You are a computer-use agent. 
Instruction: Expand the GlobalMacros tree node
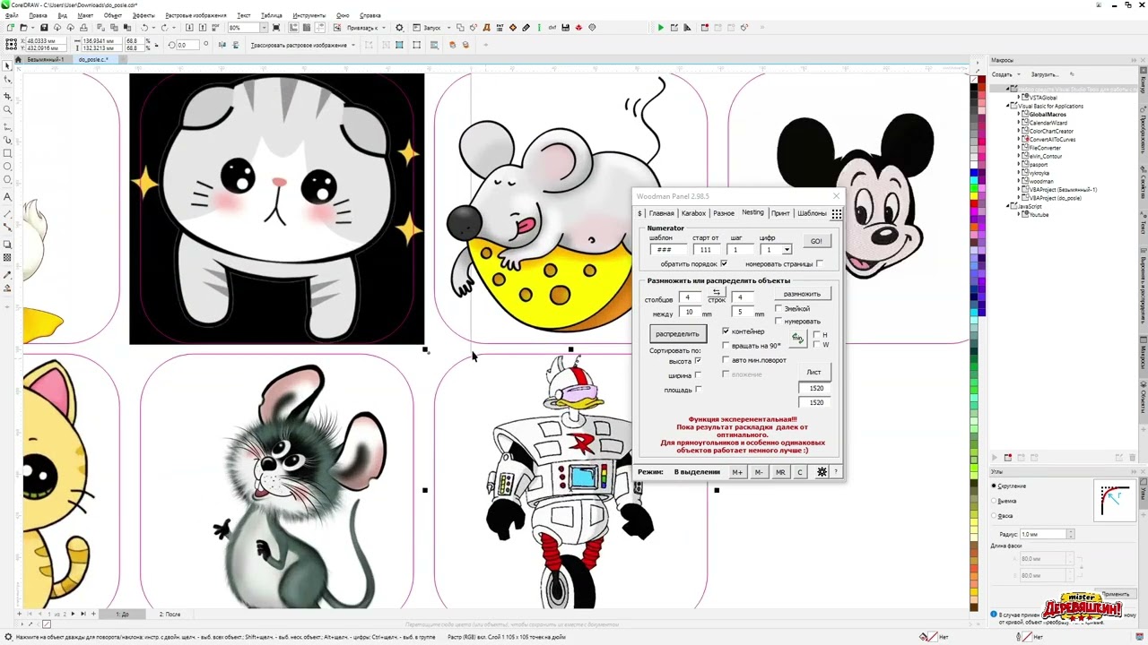[x=1019, y=115]
